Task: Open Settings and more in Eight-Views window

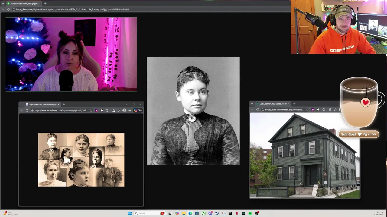Action: (129, 110)
